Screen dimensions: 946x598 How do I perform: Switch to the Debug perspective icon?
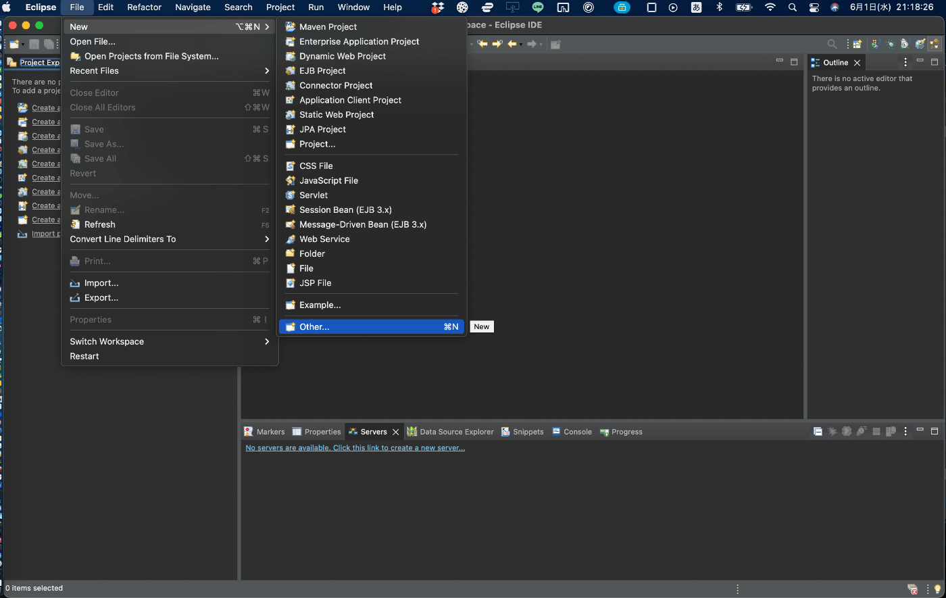(x=890, y=44)
